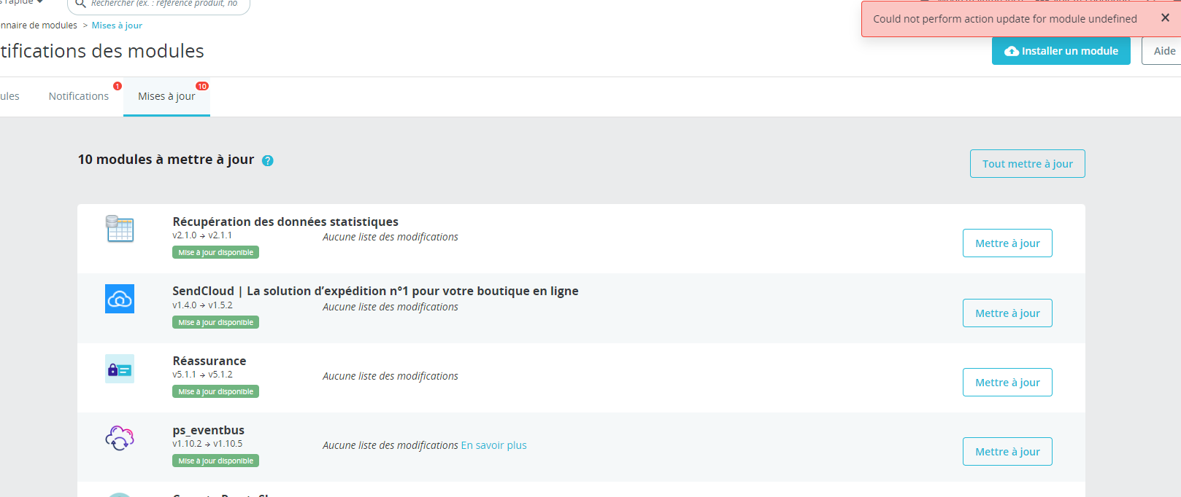This screenshot has width=1181, height=497.
Task: Click the ps_eventbus module title
Action: pyautogui.click(x=209, y=430)
